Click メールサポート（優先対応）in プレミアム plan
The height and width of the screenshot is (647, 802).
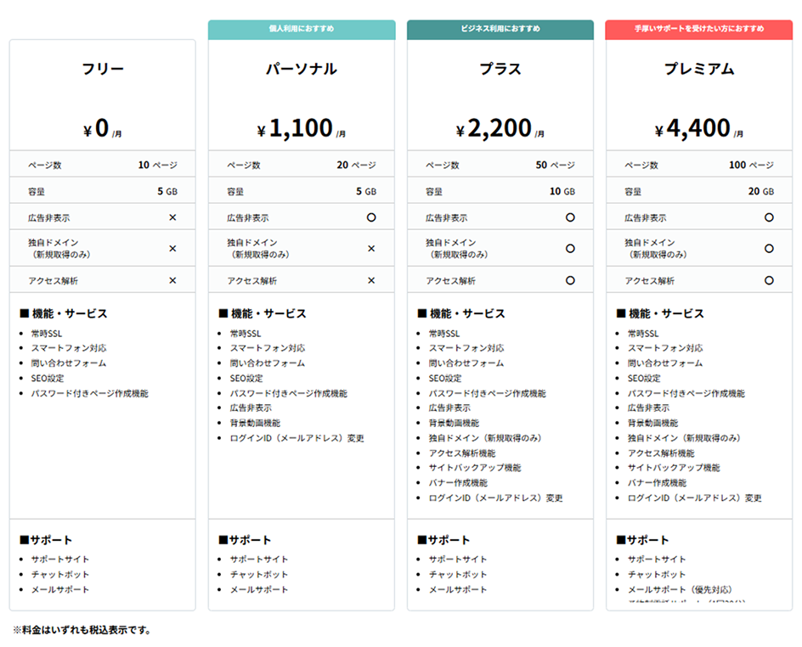pos(680,589)
